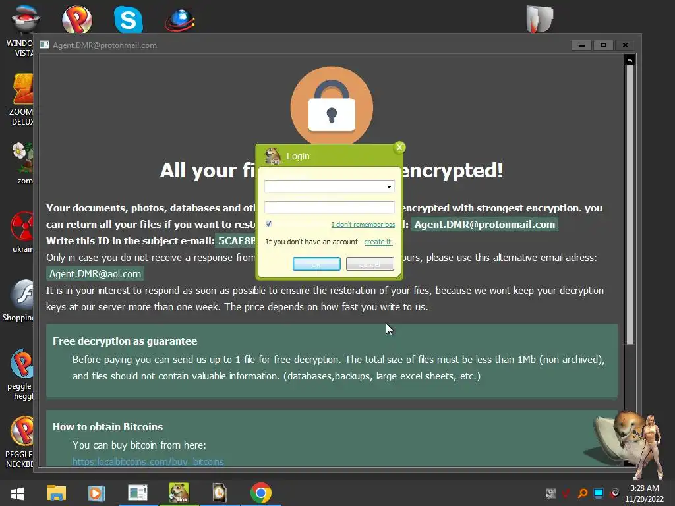675x506 pixels.
Task: Open the zombie flower desktop shortcut
Action: [x=22, y=163]
